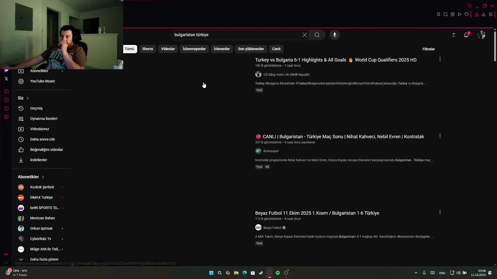Expand the Abonelikler section chevron
The width and height of the screenshot is (497, 279).
(43, 177)
